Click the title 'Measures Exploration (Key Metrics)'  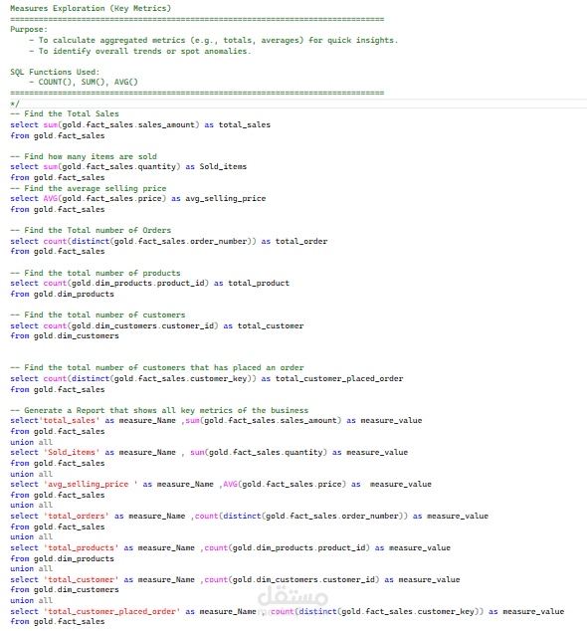click(x=91, y=8)
